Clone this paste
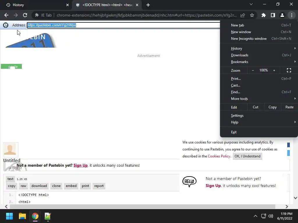This screenshot has height=223, width=298. pos(56,186)
